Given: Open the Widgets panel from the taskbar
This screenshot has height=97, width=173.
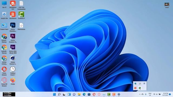Looking at the screenshot, I should [69, 94].
